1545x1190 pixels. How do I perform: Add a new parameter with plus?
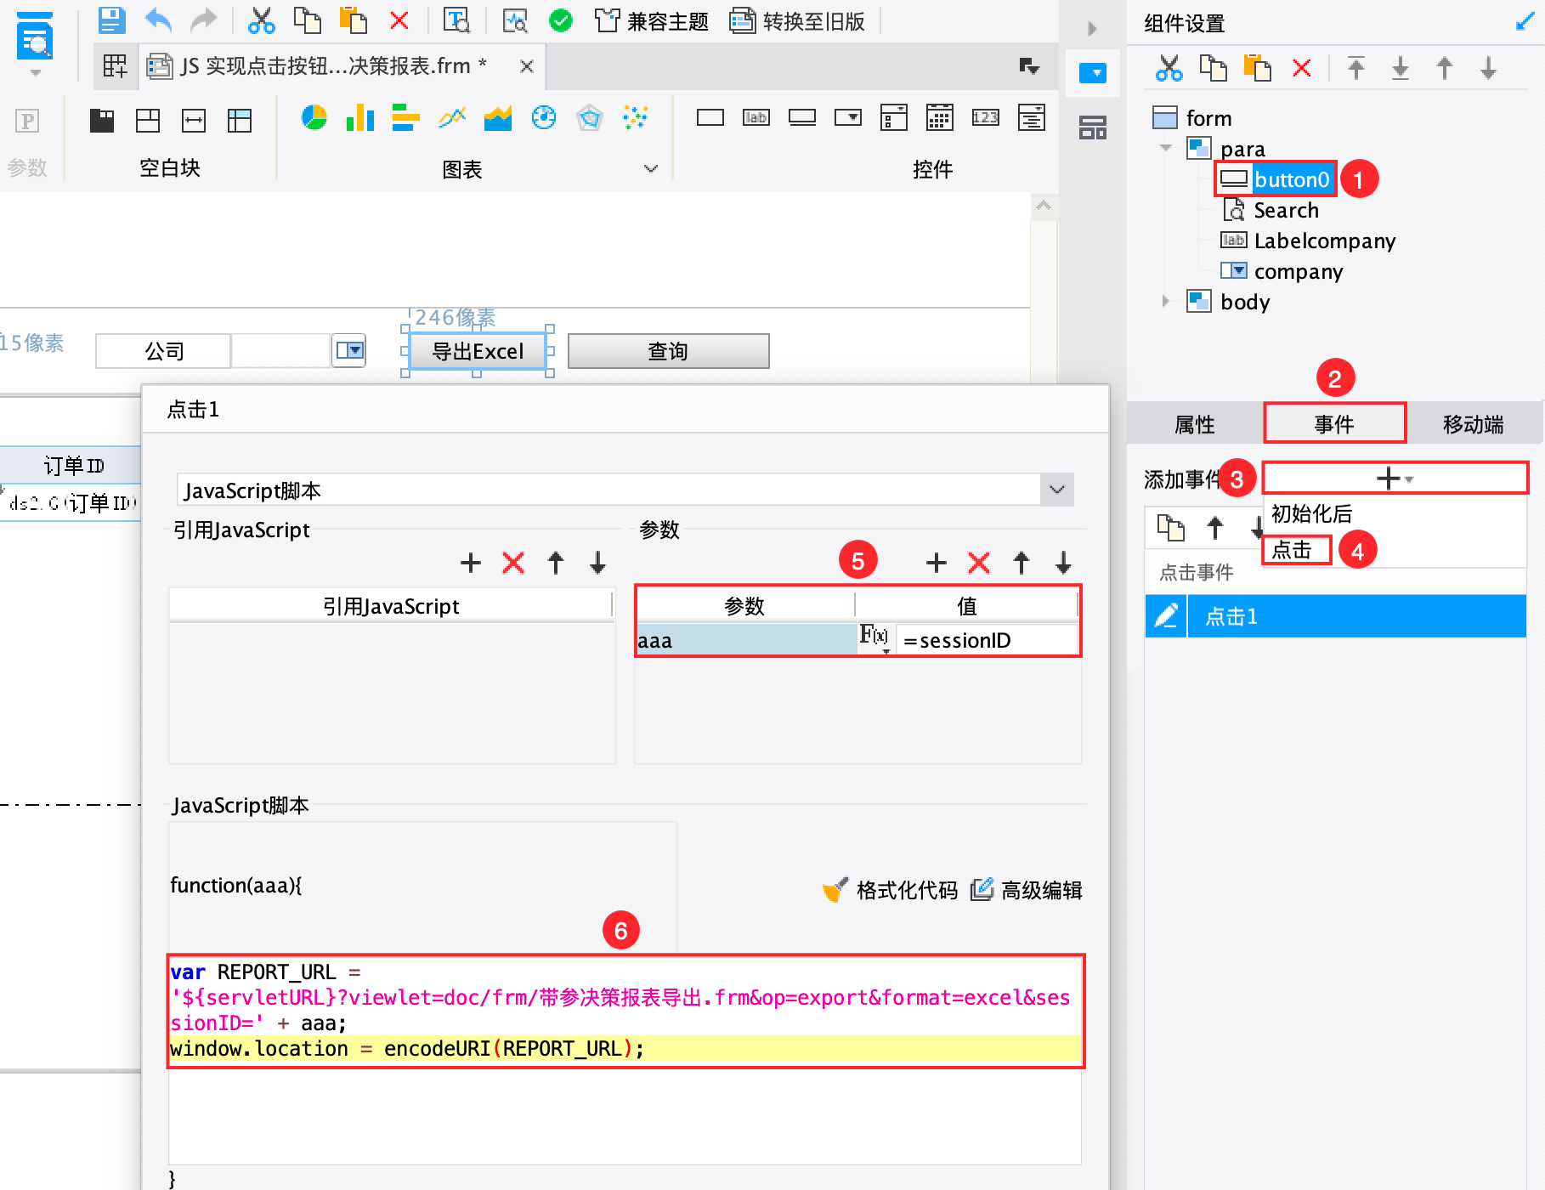pyautogui.click(x=937, y=562)
